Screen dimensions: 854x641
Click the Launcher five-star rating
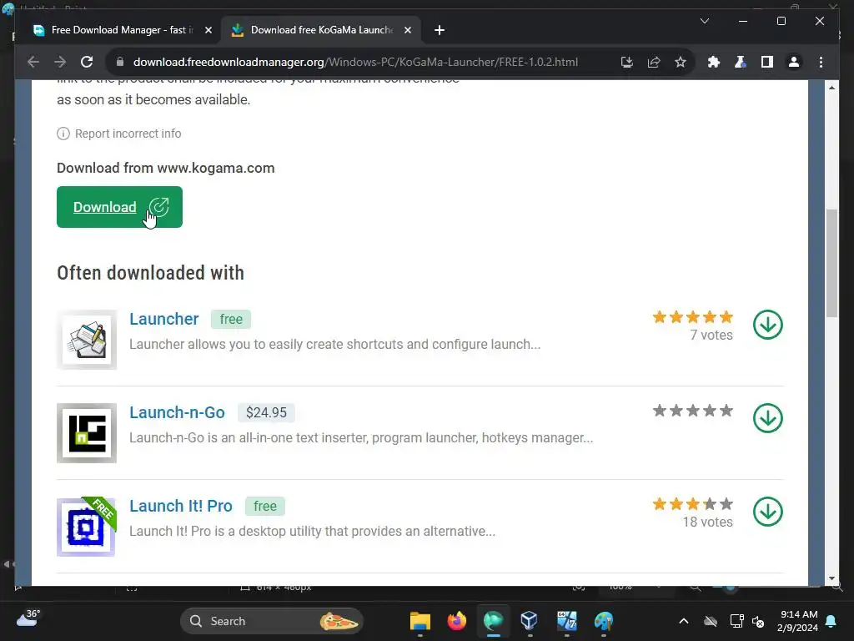coord(693,317)
